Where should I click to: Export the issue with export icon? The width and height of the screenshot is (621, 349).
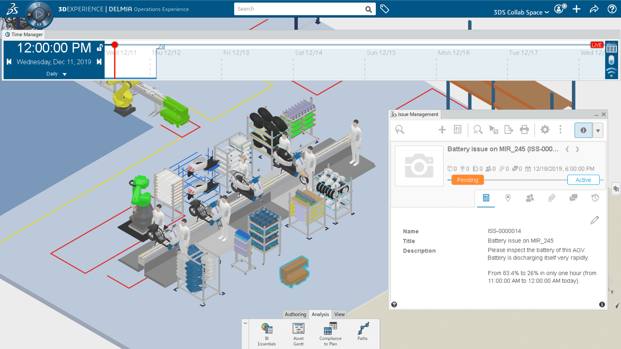pos(509,130)
